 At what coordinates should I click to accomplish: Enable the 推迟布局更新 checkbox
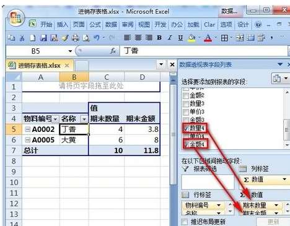(185, 222)
